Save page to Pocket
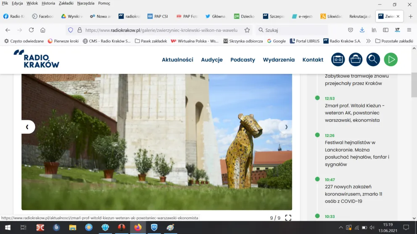The width and height of the screenshot is (417, 234). tap(351, 30)
